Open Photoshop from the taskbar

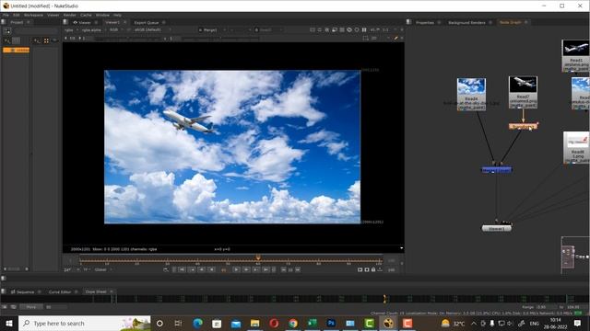(331, 323)
